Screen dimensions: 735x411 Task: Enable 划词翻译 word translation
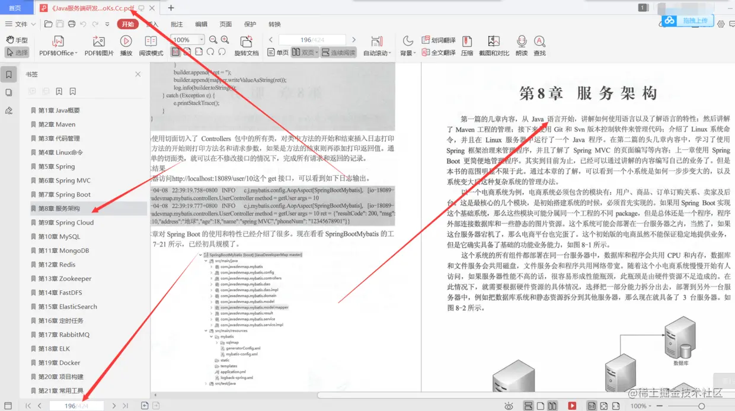click(439, 40)
